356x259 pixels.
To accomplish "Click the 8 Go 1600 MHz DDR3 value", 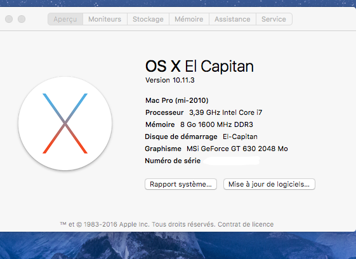I will coord(216,124).
